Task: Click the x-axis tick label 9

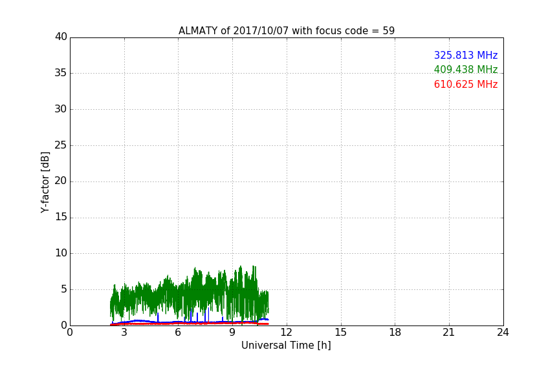Action: [x=232, y=333]
